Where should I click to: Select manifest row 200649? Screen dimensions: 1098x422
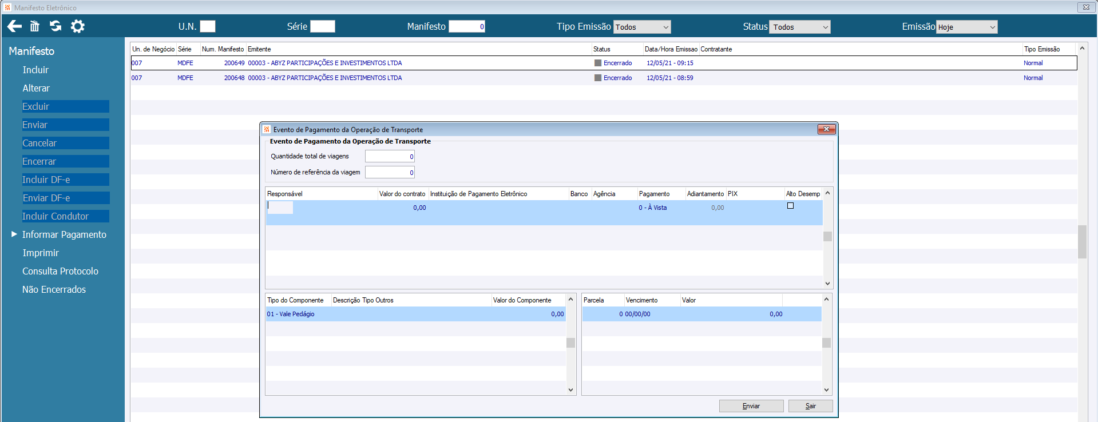point(604,63)
